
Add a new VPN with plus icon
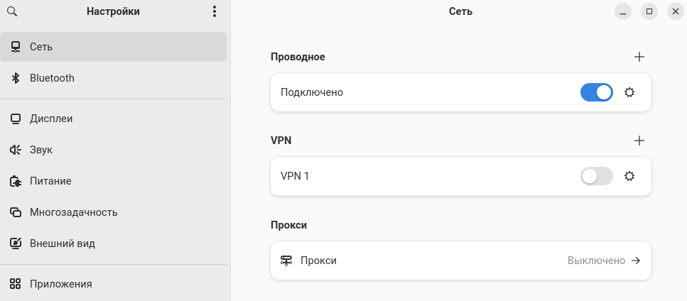pos(639,141)
